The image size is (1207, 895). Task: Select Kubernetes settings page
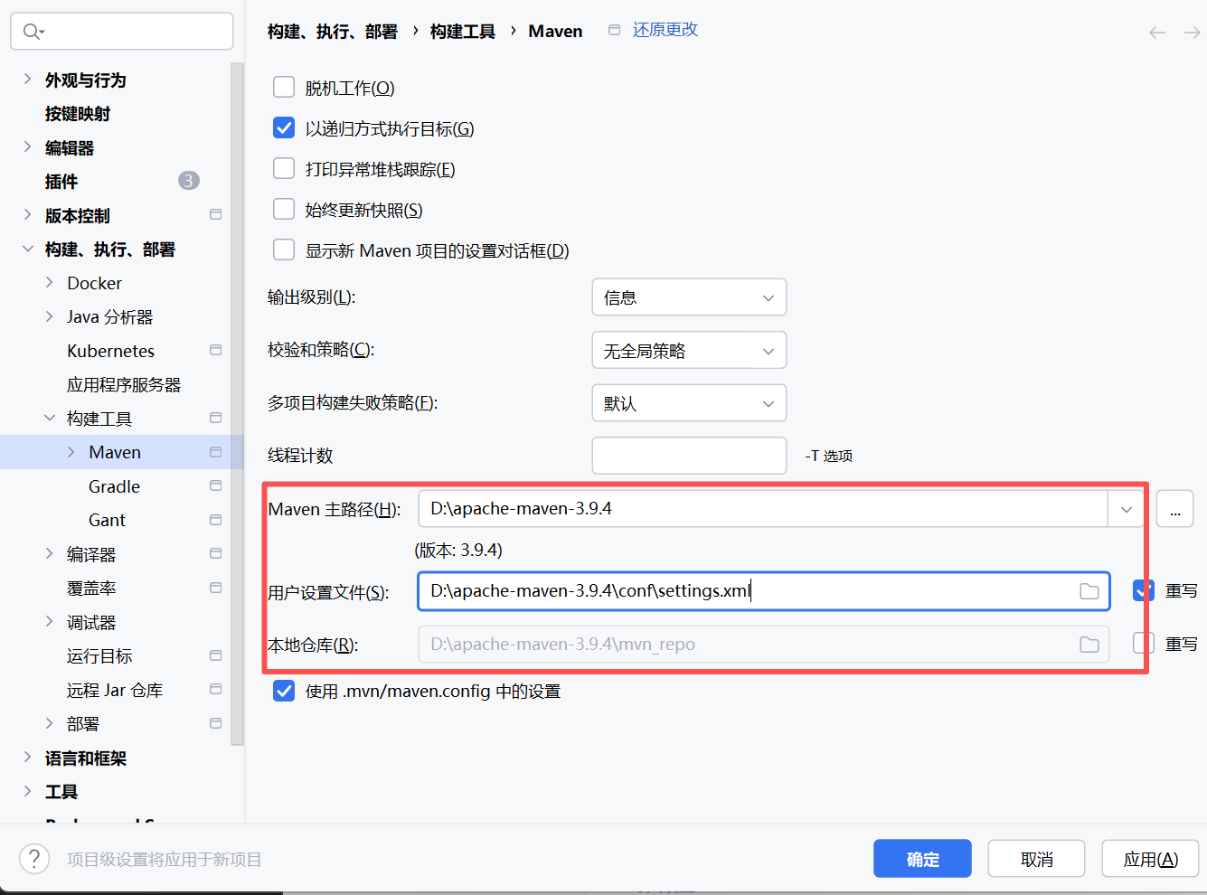pyautogui.click(x=110, y=351)
